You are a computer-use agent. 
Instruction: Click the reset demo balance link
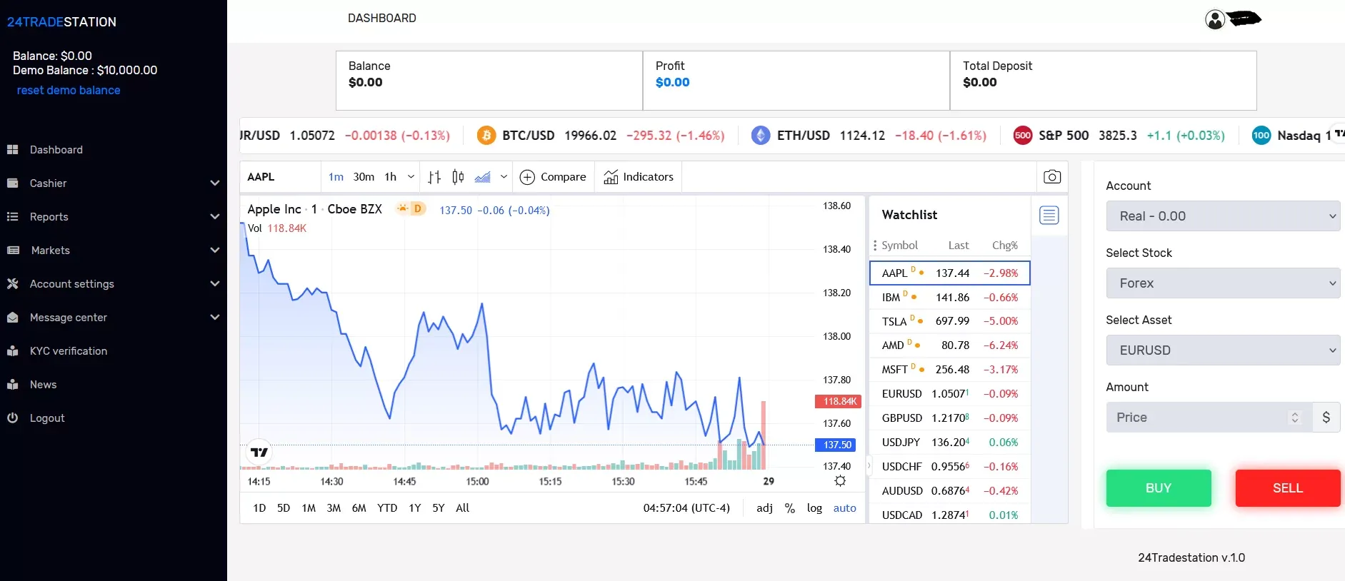pos(69,91)
